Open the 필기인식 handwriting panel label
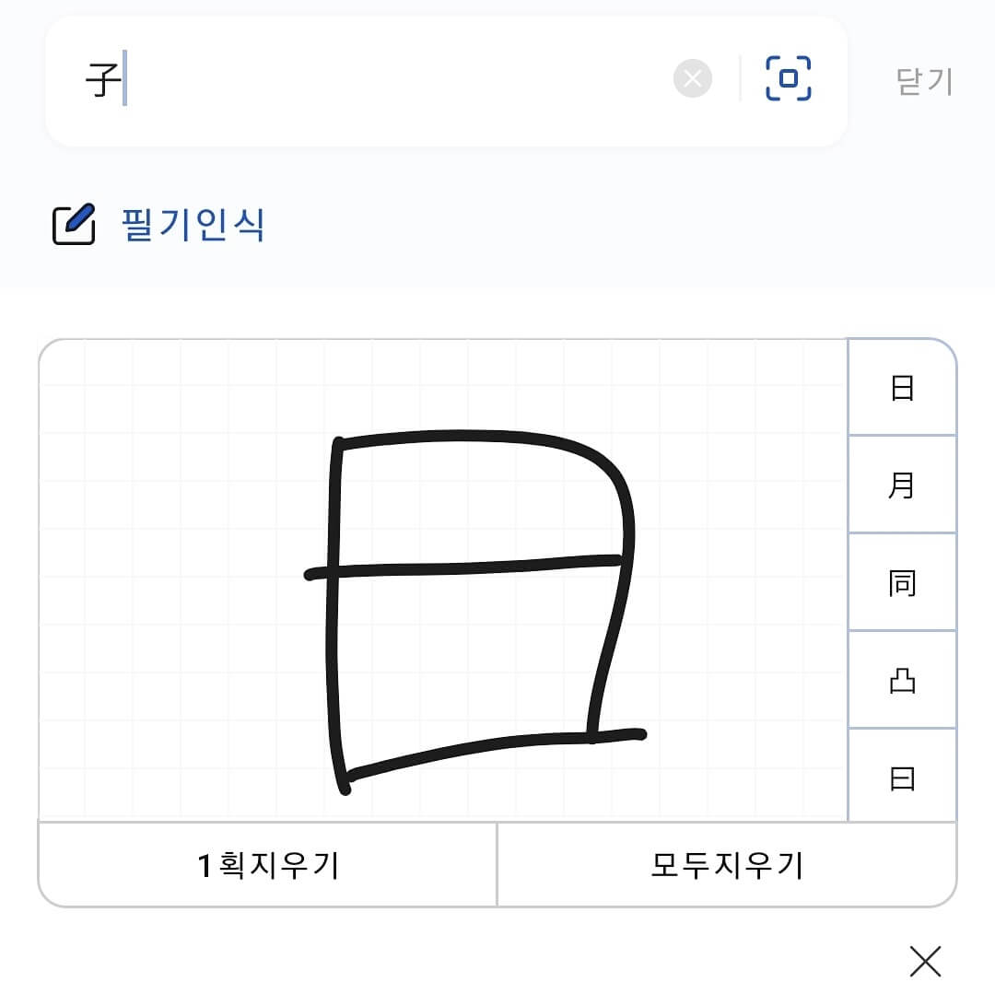 click(193, 224)
